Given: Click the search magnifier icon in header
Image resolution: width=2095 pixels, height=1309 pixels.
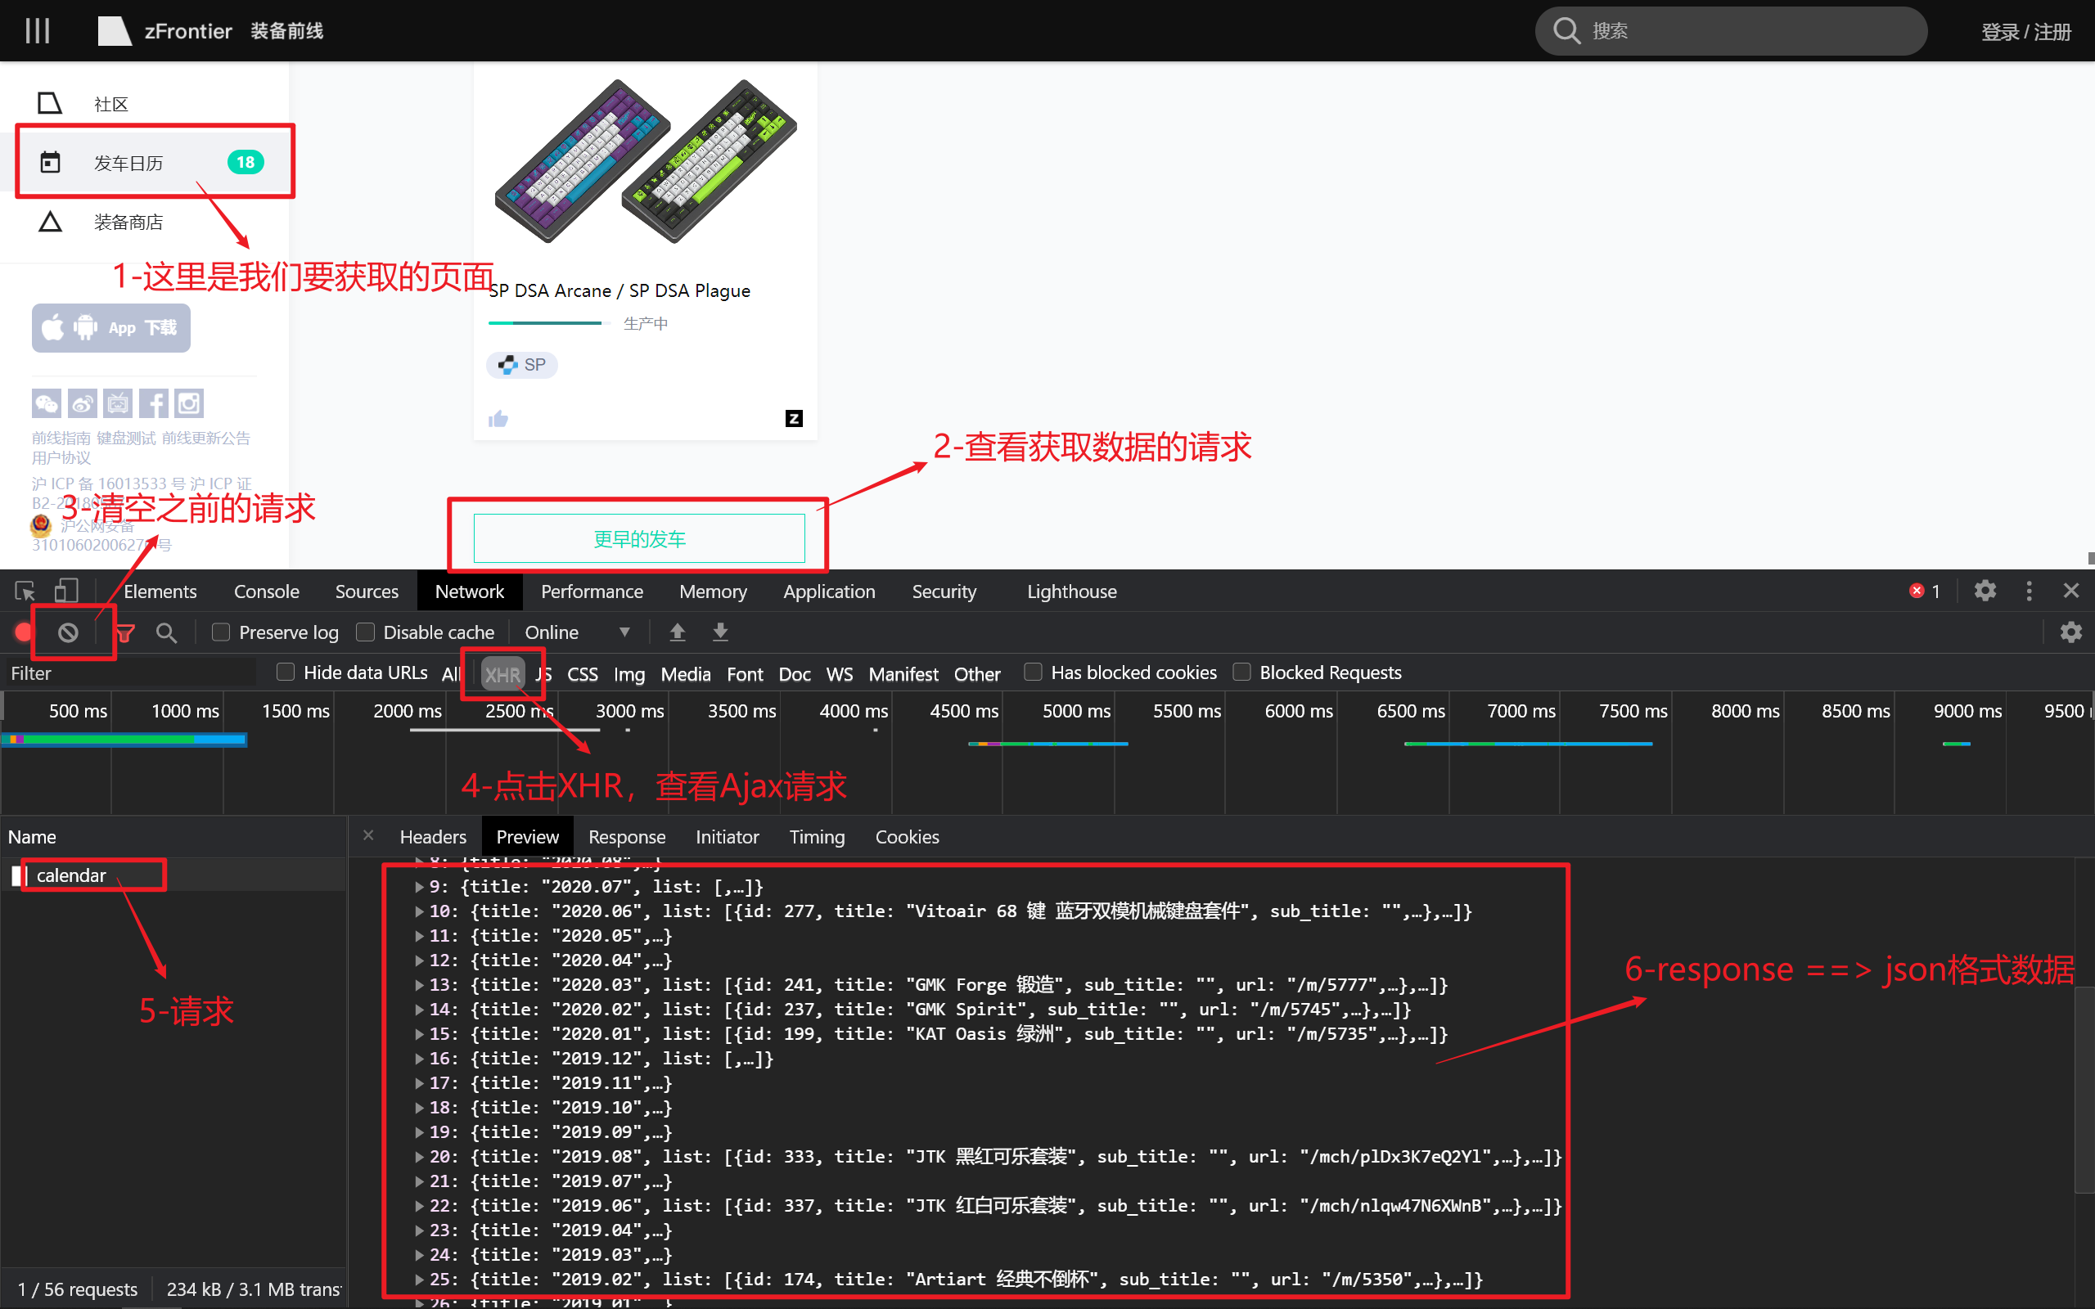Looking at the screenshot, I should point(1566,30).
